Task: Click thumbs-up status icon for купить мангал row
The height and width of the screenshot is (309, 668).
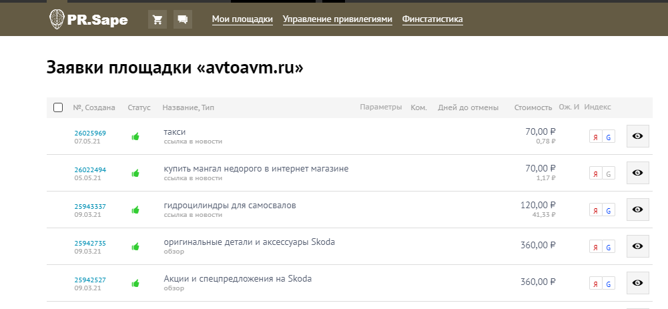Action: pos(135,173)
